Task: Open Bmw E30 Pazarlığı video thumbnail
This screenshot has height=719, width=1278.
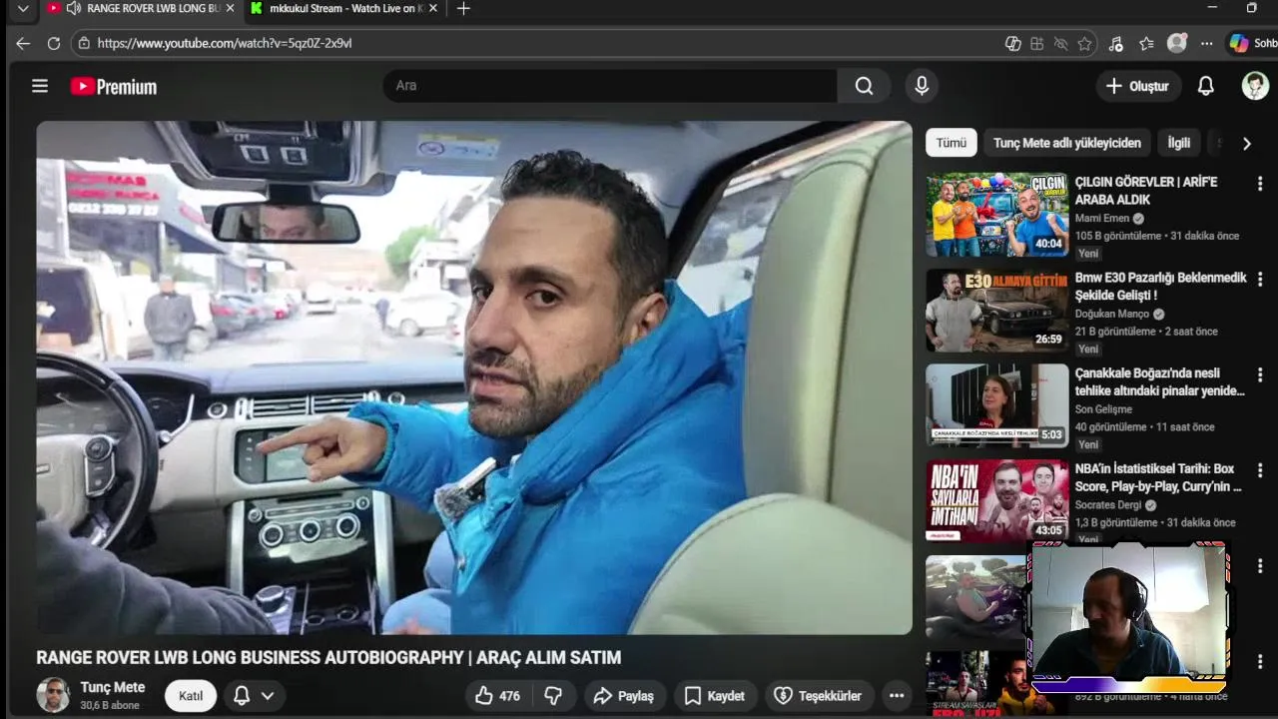Action: (996, 311)
